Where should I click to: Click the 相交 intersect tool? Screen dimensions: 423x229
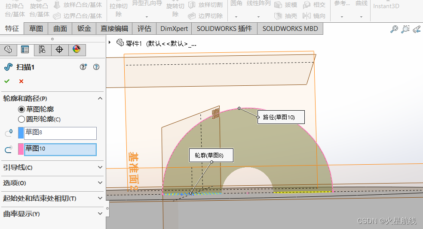(x=314, y=5)
